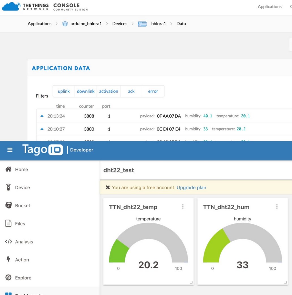The height and width of the screenshot is (295, 292).
Task: Click bblora1 device icon in breadcrumb
Action: [142, 24]
